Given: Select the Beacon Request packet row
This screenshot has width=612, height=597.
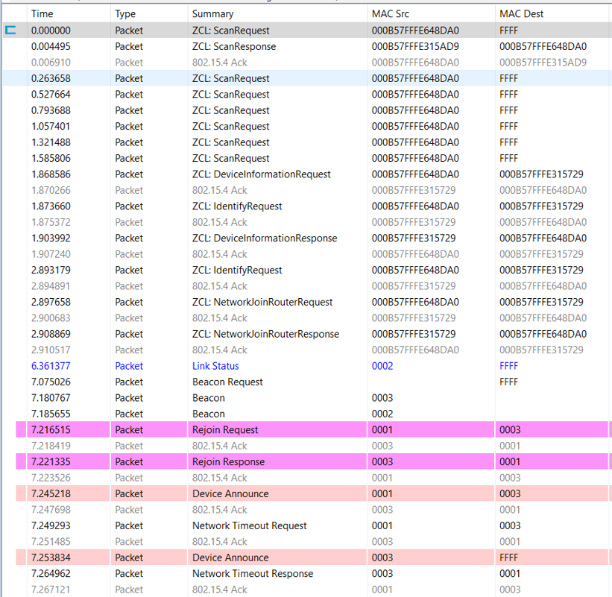Looking at the screenshot, I should click(227, 382).
